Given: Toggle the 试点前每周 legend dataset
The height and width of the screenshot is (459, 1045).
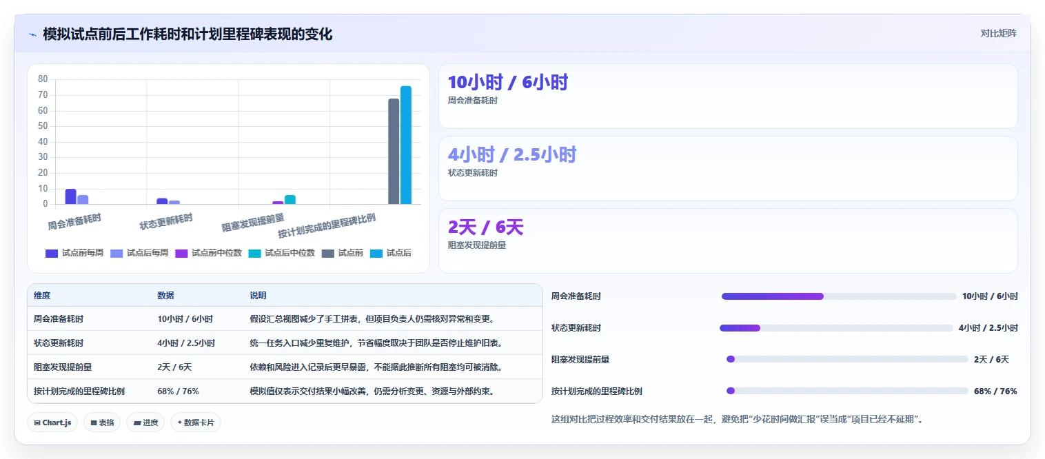Looking at the screenshot, I should (x=74, y=253).
